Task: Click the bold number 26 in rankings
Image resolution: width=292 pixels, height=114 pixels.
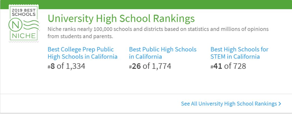Action: coord(136,66)
